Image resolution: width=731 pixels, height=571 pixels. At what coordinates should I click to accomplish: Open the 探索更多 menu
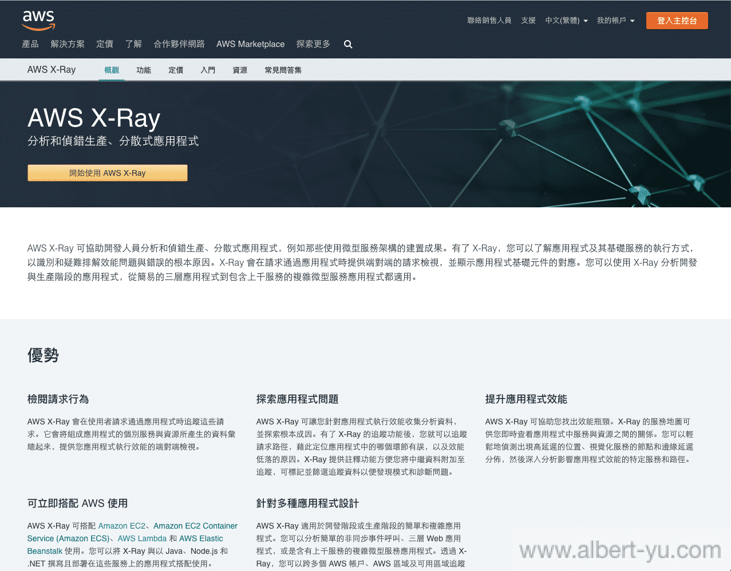click(314, 44)
